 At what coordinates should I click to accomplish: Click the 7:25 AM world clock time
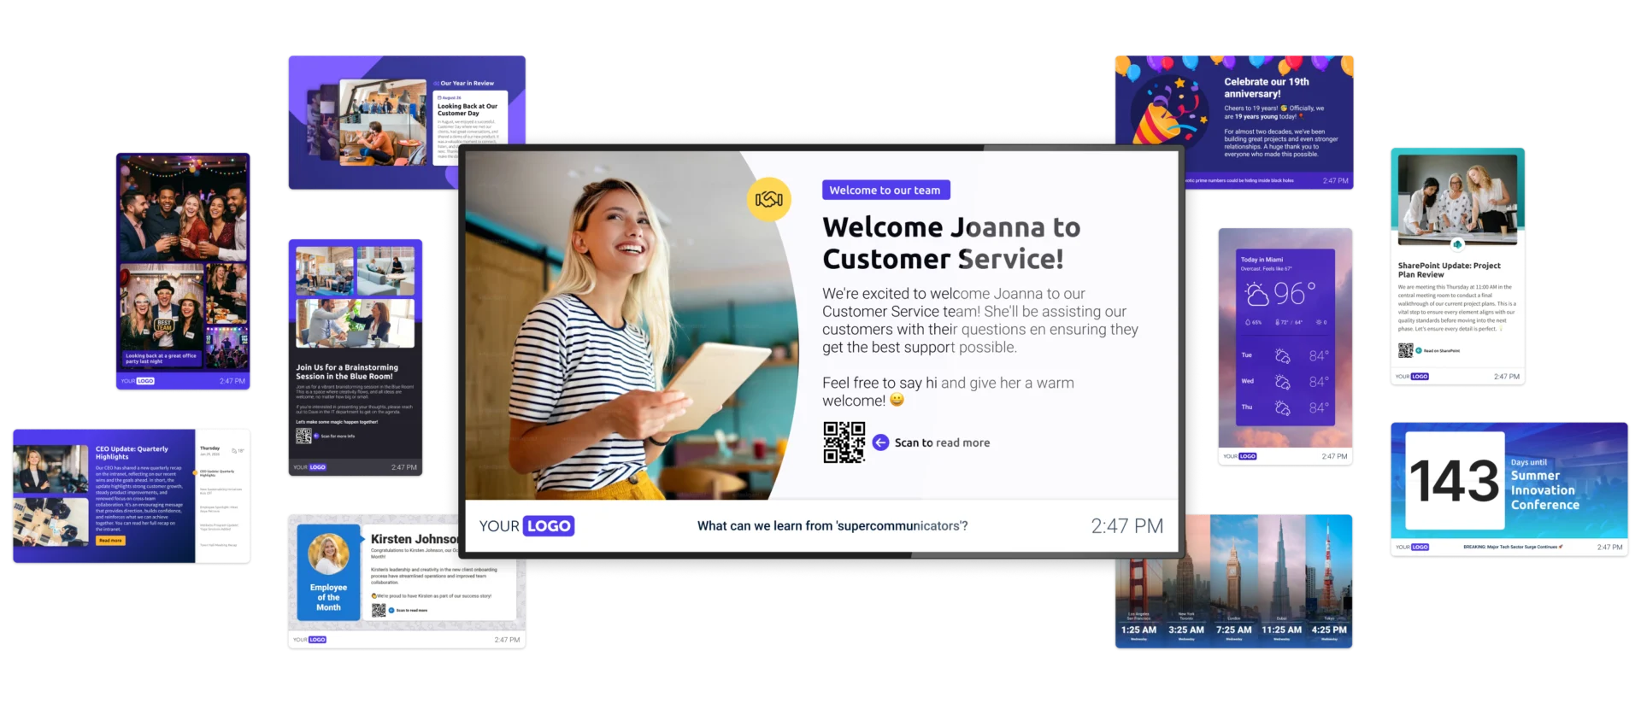coord(1234,630)
